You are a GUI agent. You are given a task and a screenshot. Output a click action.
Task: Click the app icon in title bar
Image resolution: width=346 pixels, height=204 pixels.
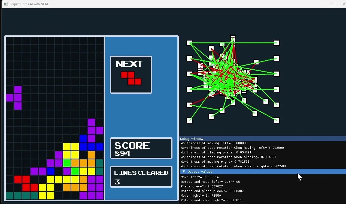tap(6, 4)
